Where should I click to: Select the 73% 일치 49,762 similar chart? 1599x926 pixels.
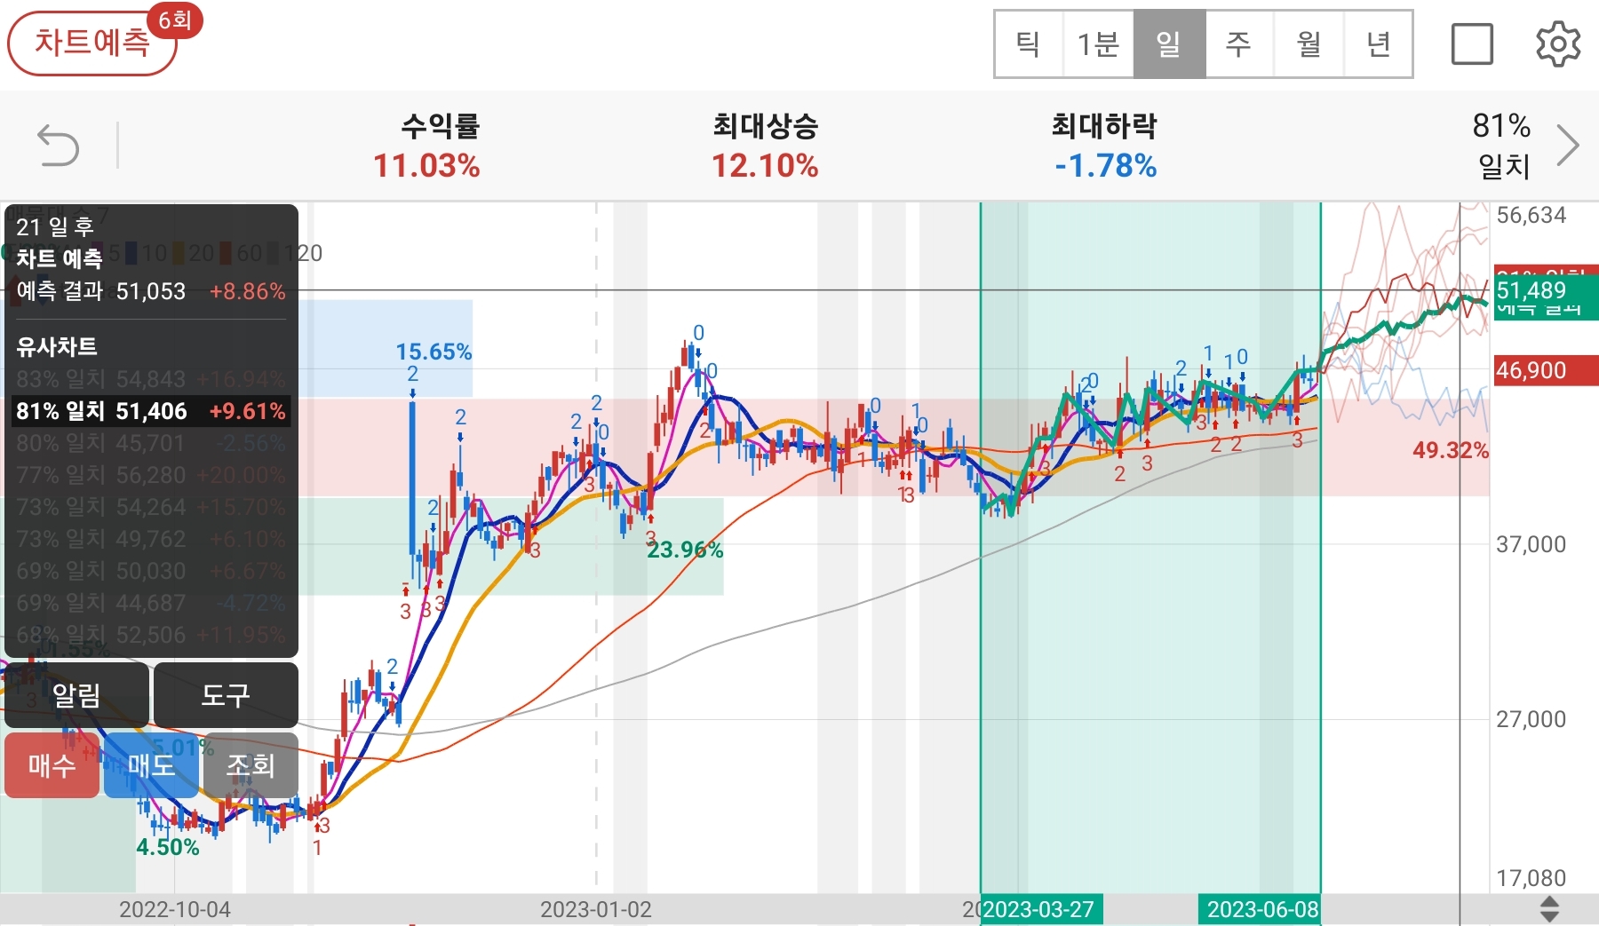click(151, 539)
